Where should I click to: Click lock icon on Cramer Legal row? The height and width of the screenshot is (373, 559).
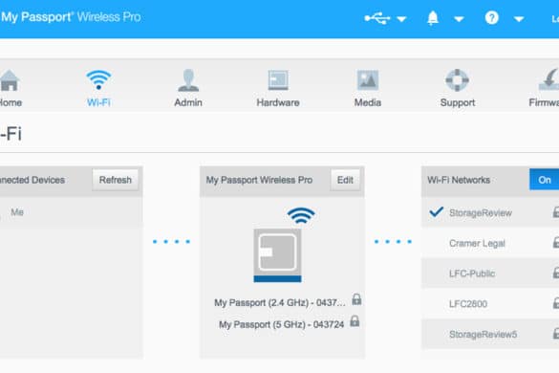coord(556,242)
